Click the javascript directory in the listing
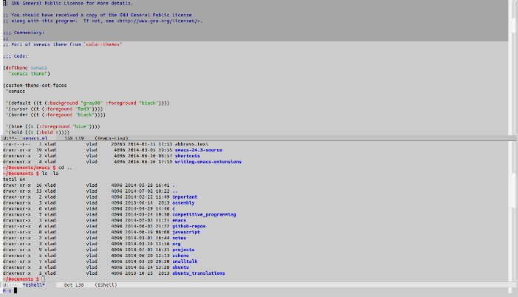518x297 pixels. [186, 231]
